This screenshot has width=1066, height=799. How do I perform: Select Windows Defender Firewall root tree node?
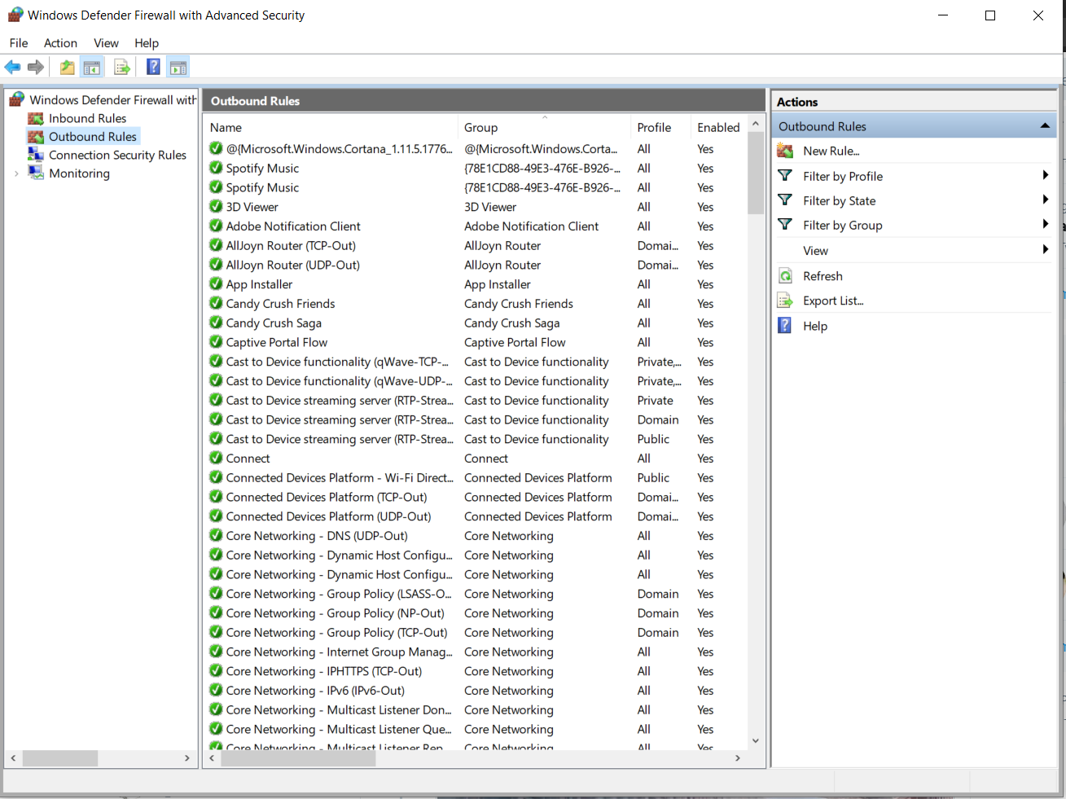pos(113,99)
